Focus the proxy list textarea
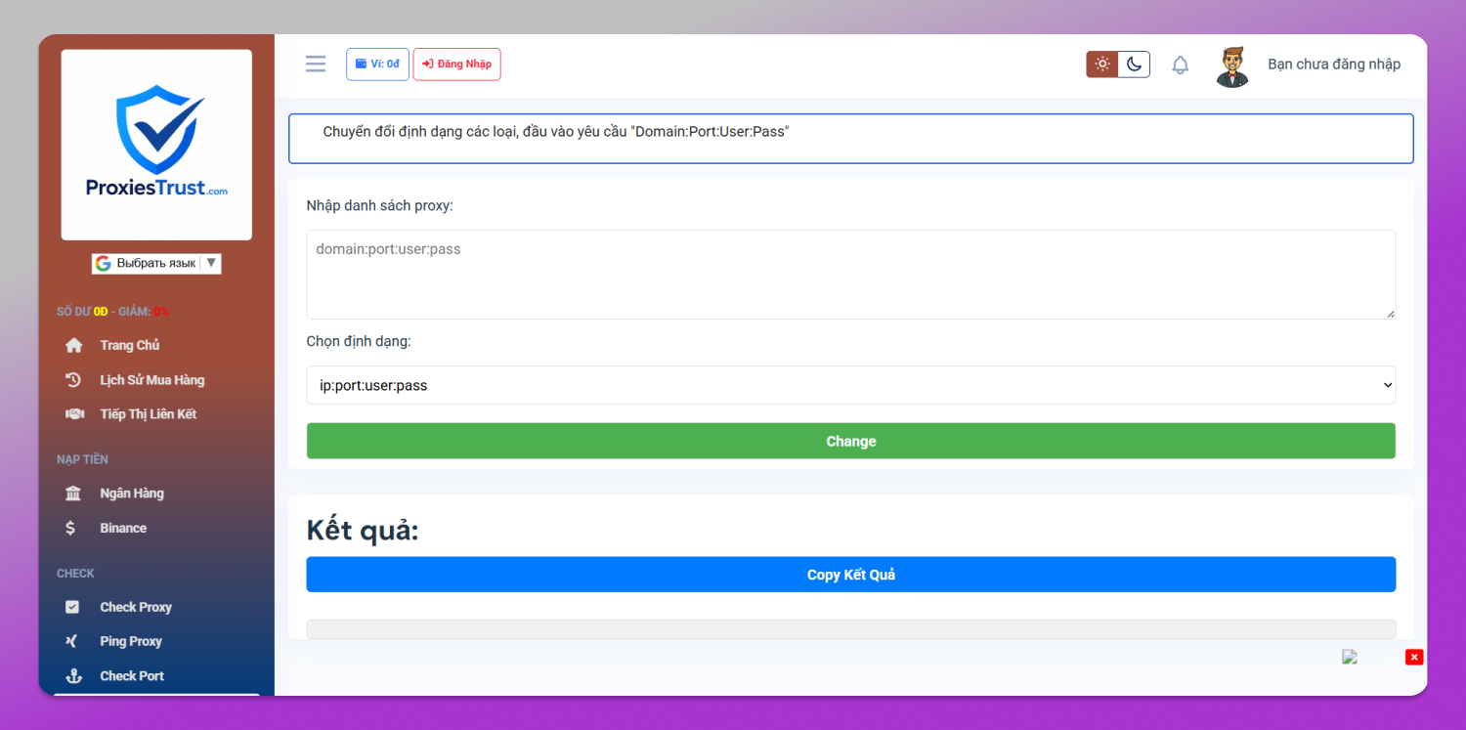The image size is (1466, 730). pyautogui.click(x=850, y=275)
